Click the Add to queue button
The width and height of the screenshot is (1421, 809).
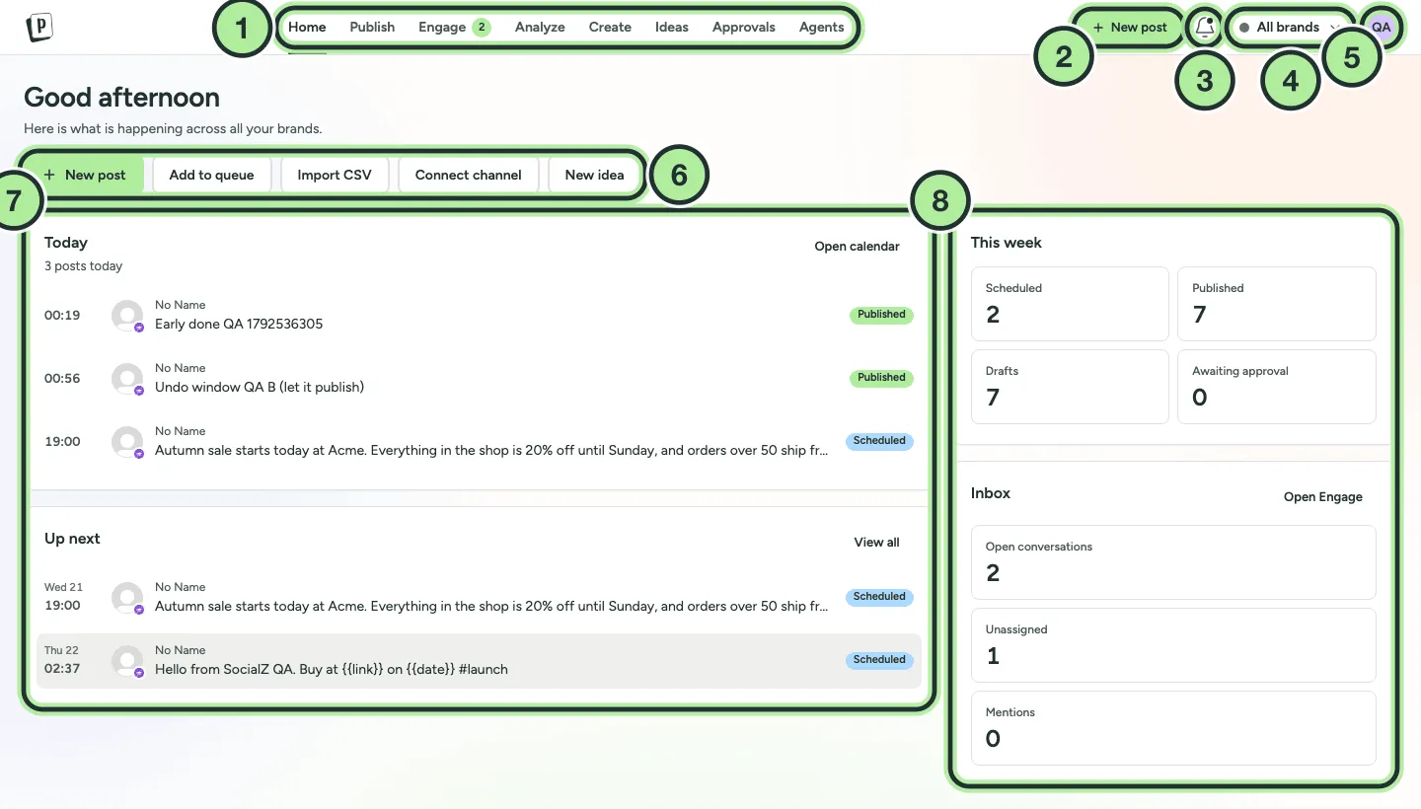(211, 175)
